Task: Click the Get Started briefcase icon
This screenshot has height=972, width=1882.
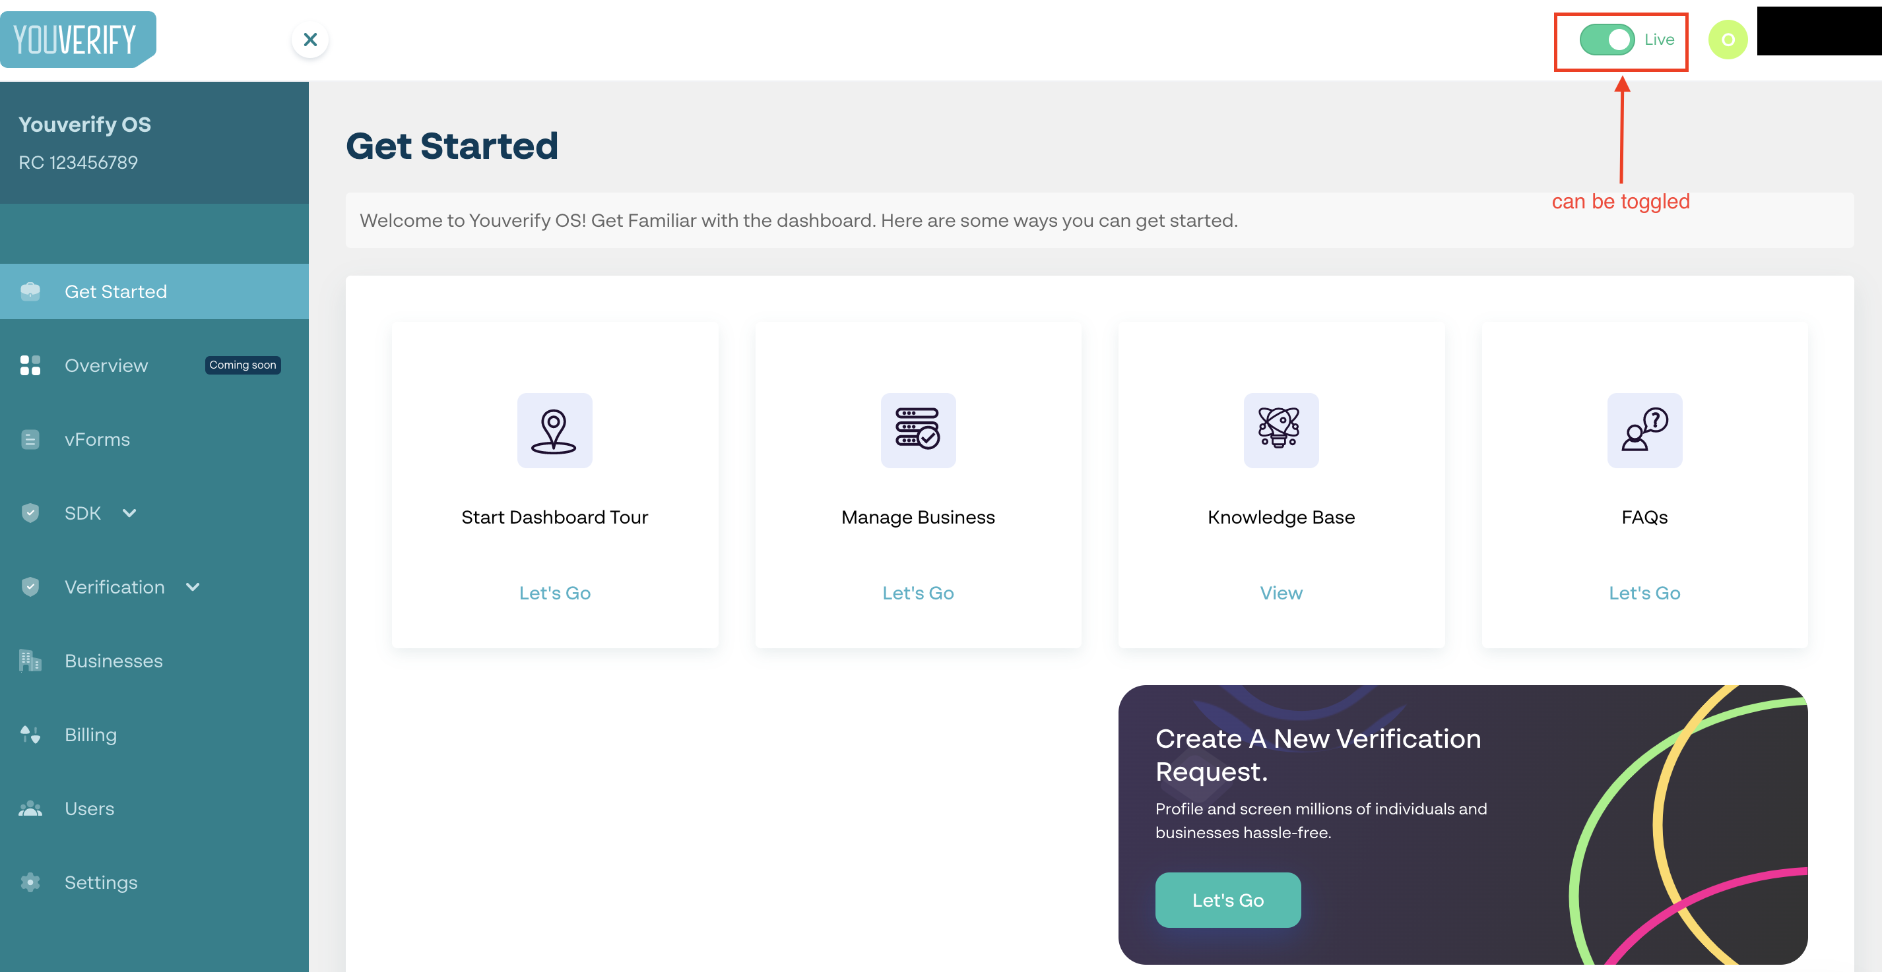Action: coord(30,291)
